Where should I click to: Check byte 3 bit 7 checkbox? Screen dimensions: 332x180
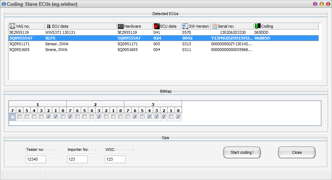point(128,116)
